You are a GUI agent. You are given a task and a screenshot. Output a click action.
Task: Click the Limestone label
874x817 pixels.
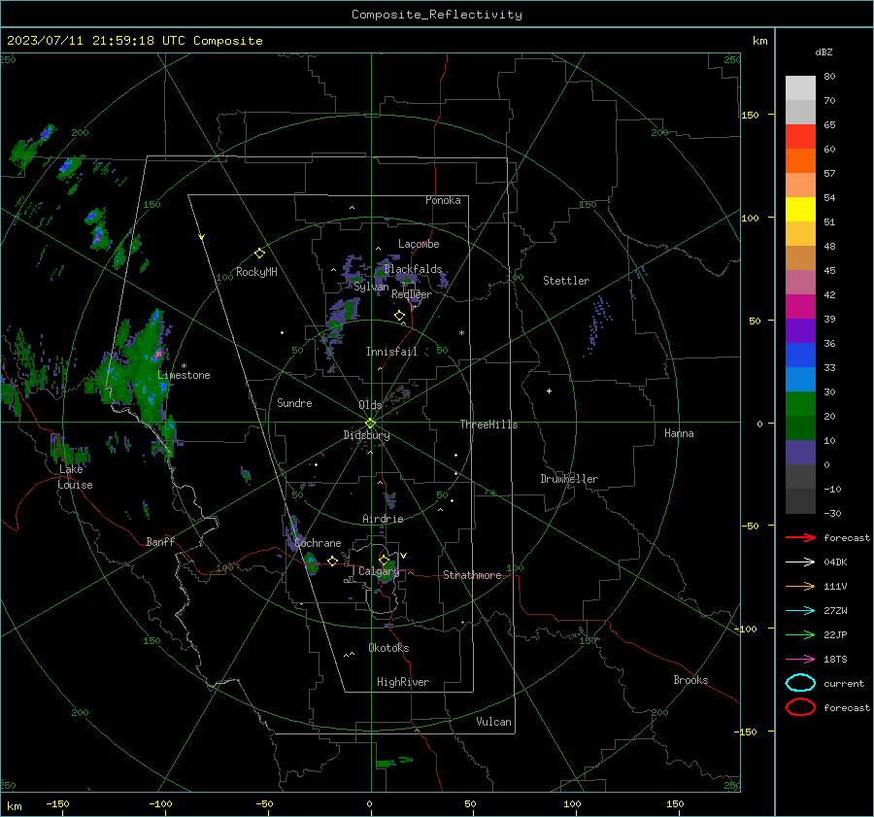coord(184,375)
